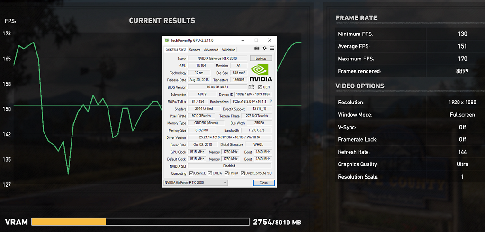The height and width of the screenshot is (232, 485).
Task: Click the Driver Version field
Action: coord(230,137)
